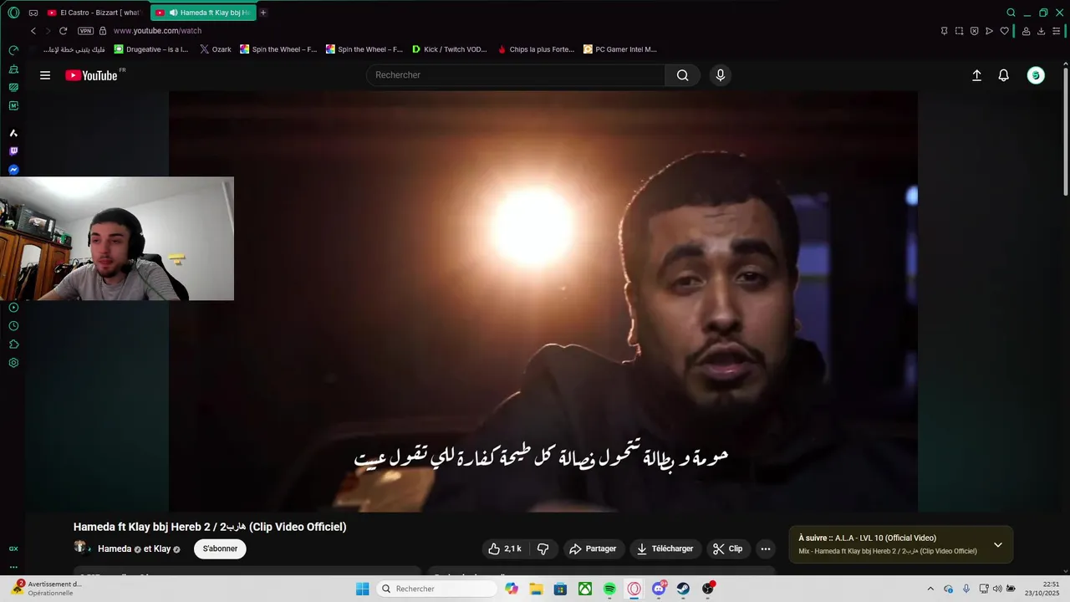The image size is (1070, 602).
Task: Toggle the ad blocker shield icon
Action: (x=974, y=31)
